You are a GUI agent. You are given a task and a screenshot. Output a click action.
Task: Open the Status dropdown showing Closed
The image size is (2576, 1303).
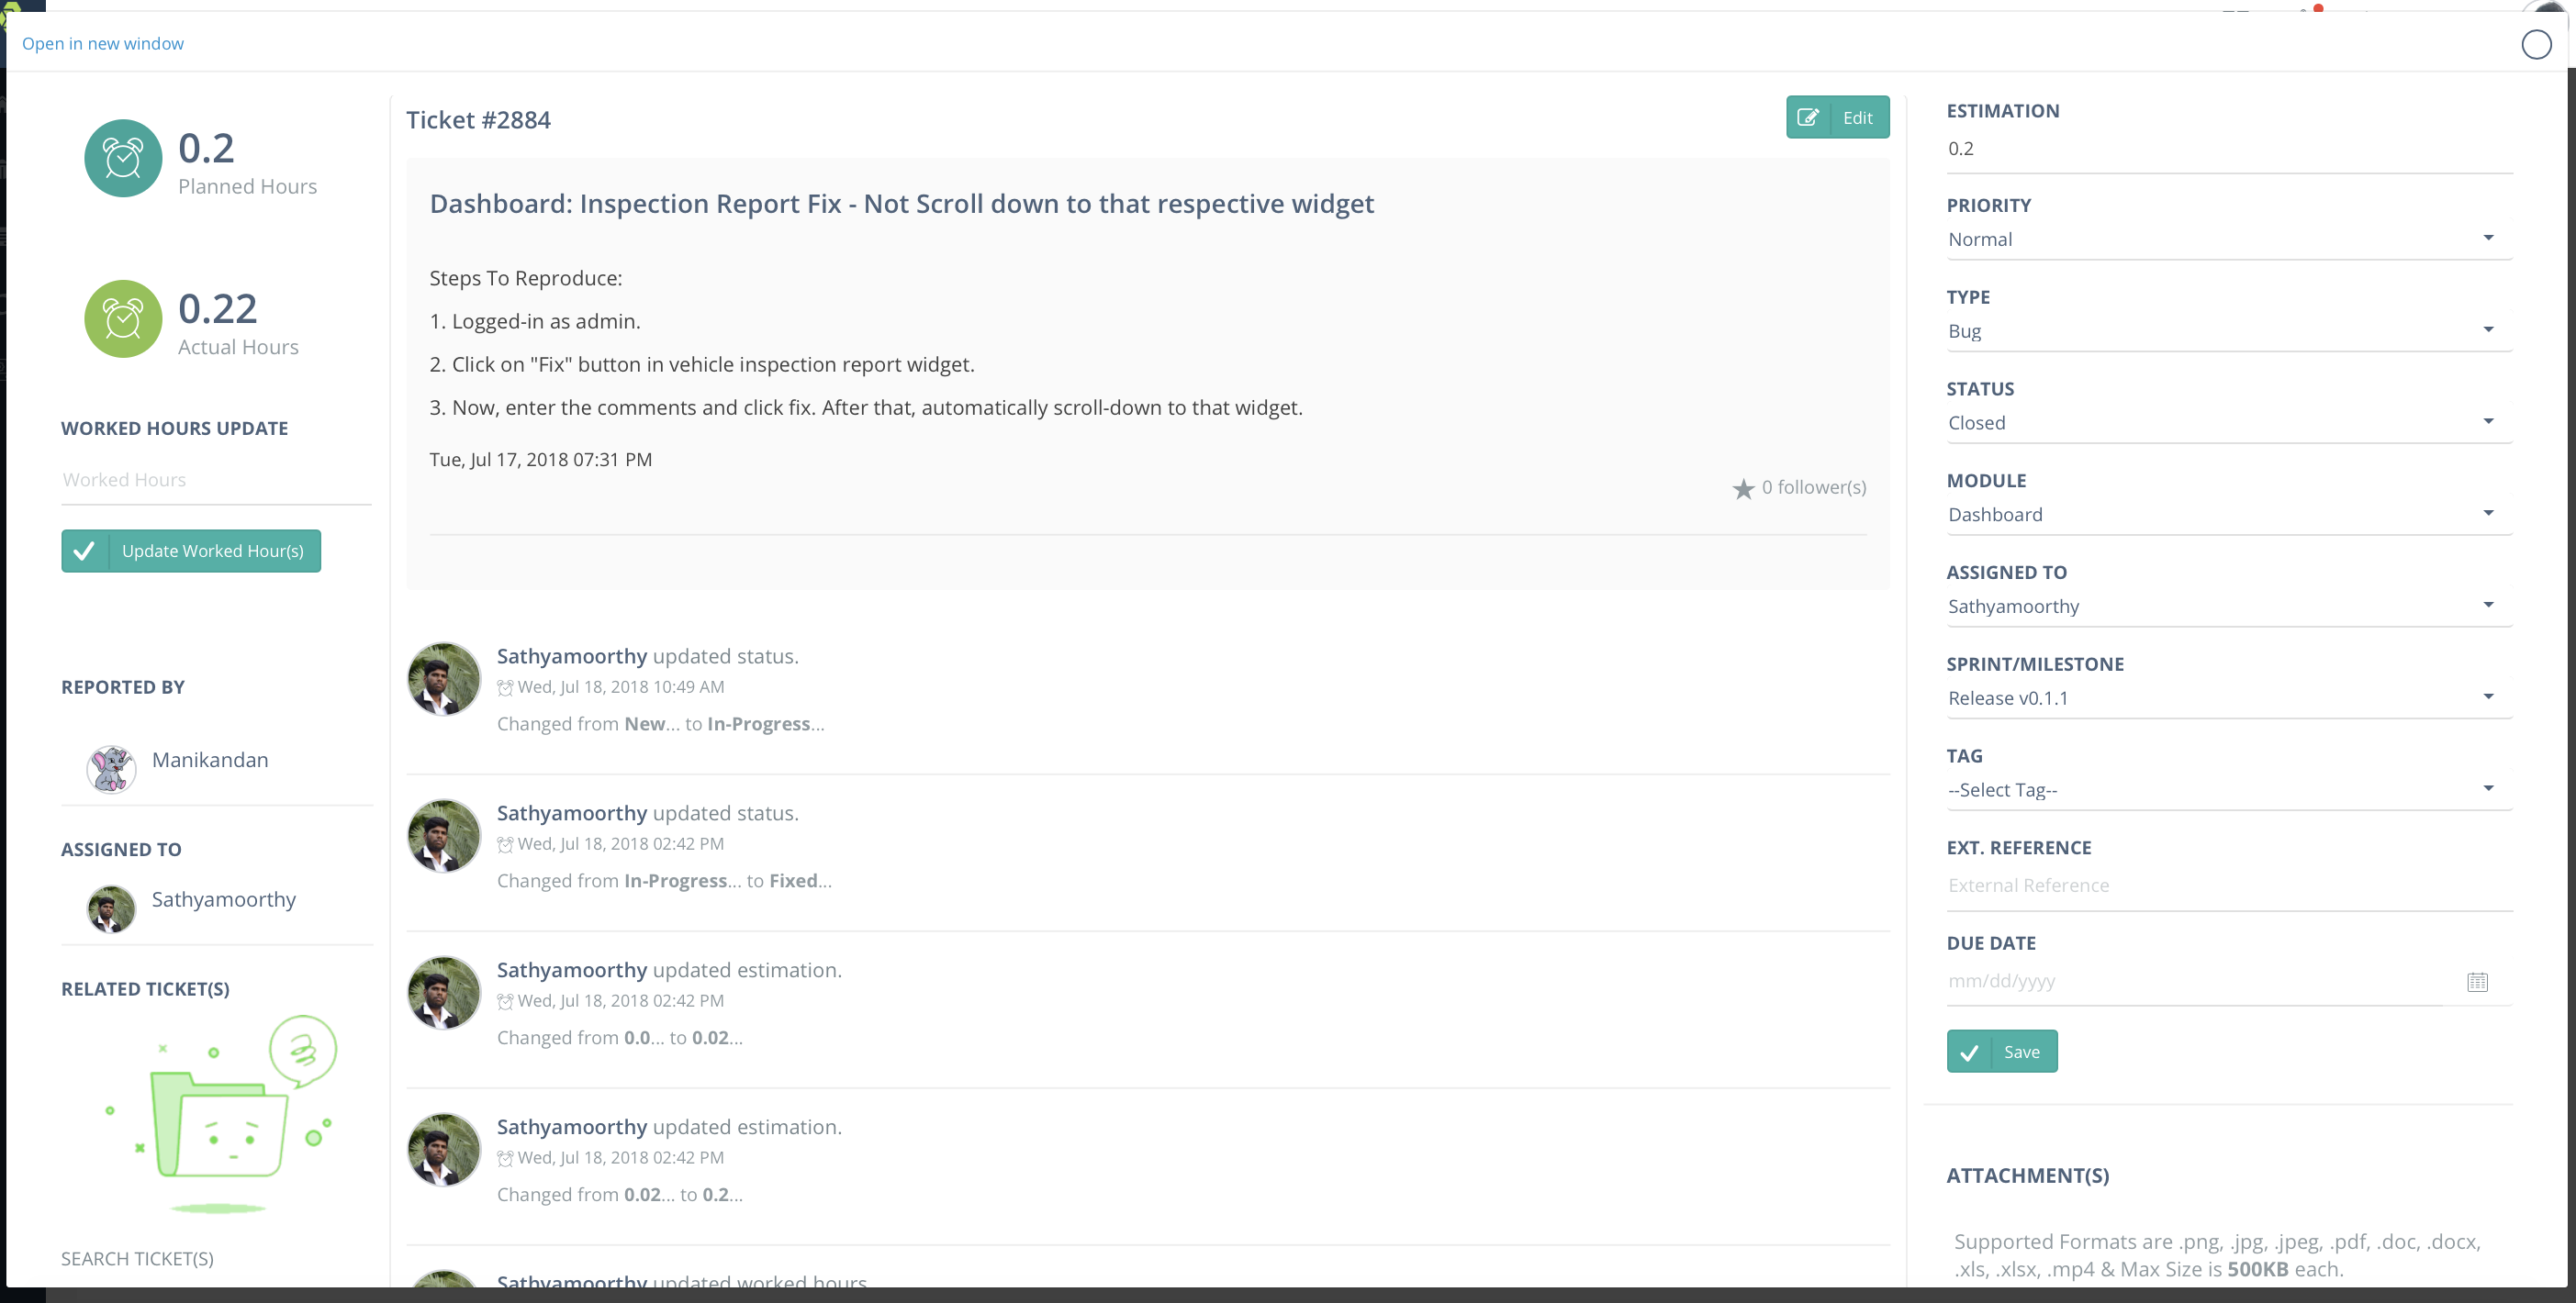(2229, 423)
